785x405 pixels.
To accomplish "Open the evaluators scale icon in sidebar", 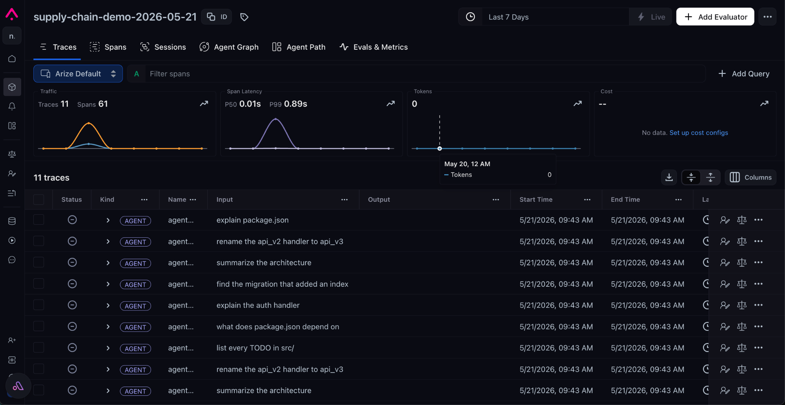I will point(12,154).
